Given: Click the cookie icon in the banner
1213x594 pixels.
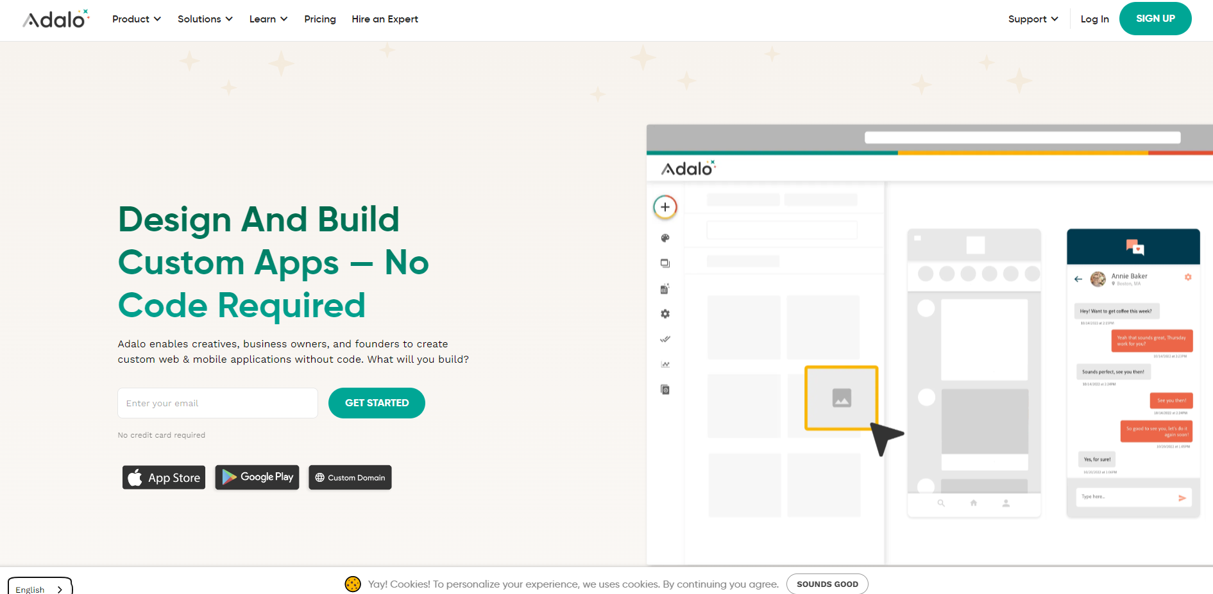Looking at the screenshot, I should click(x=353, y=584).
